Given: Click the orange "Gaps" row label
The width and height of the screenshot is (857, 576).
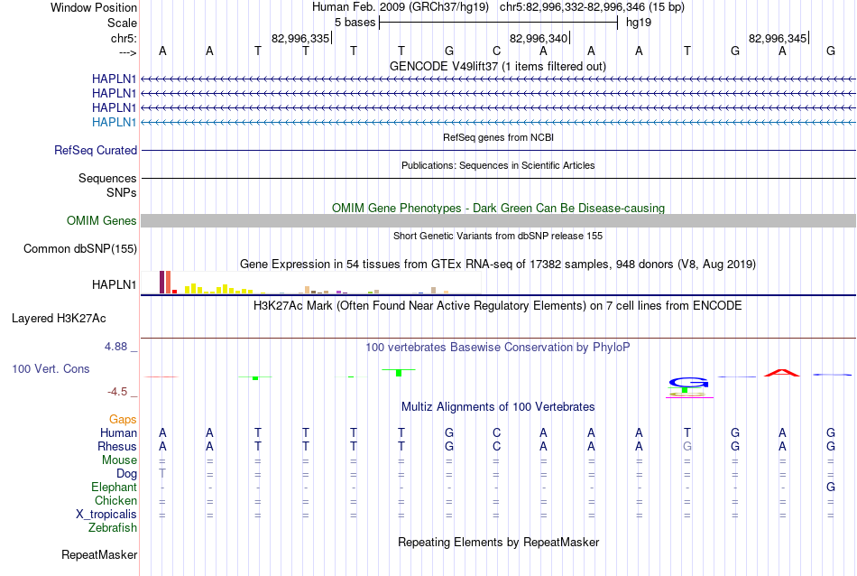Looking at the screenshot, I should (x=123, y=419).
